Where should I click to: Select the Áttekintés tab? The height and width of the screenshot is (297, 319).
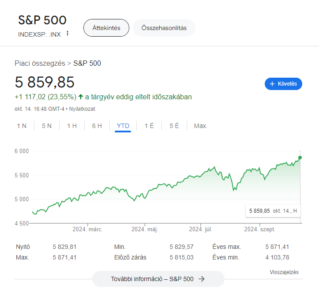coord(106,28)
